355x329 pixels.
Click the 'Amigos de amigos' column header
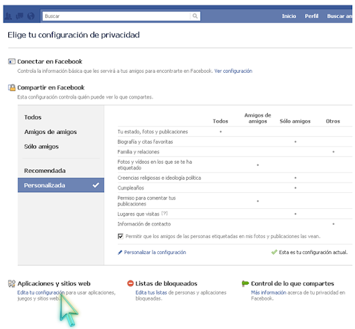(258, 118)
